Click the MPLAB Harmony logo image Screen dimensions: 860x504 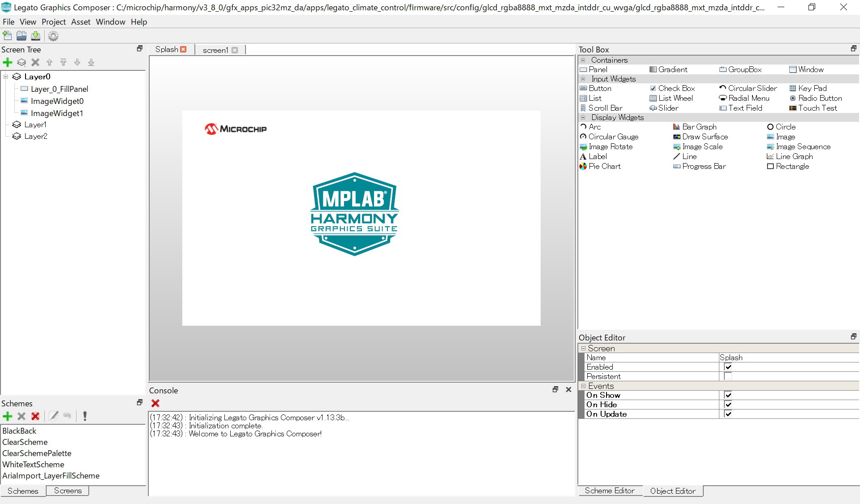click(354, 214)
